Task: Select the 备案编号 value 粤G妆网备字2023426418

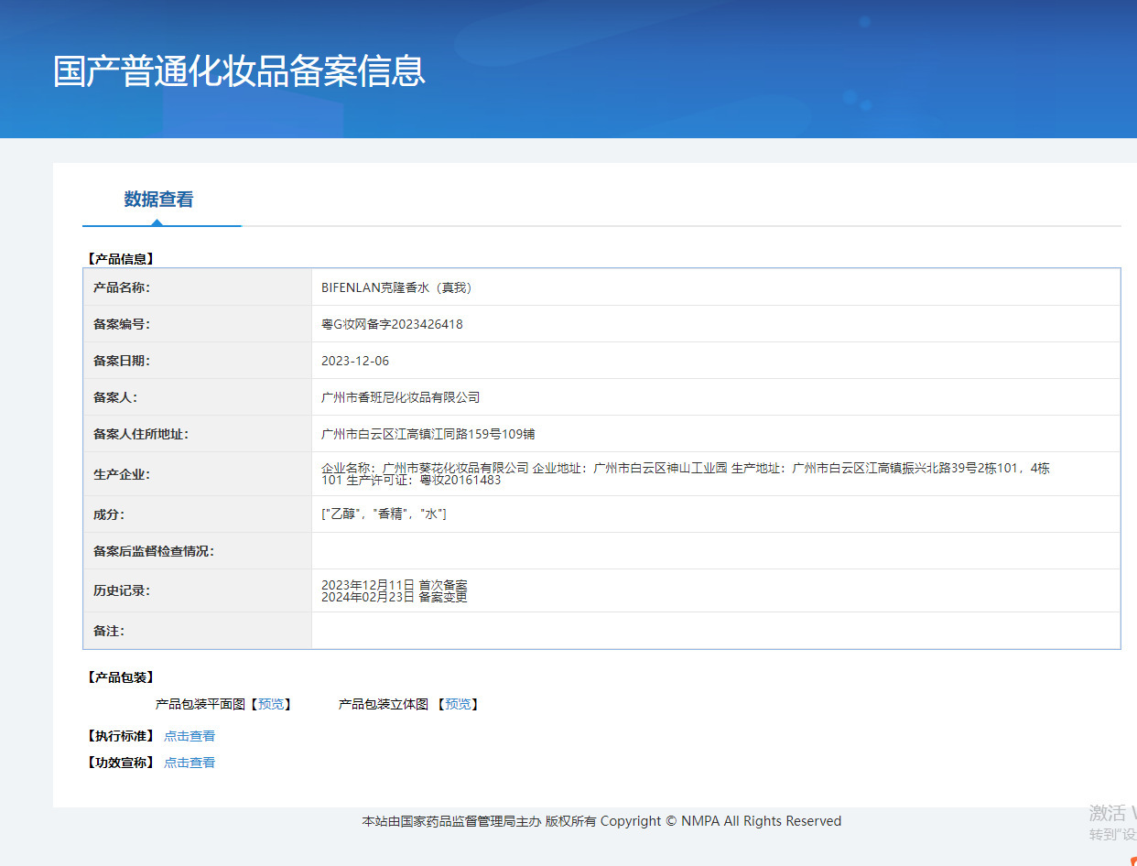Action: click(x=392, y=324)
